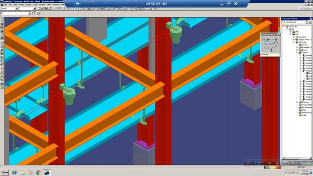The width and height of the screenshot is (313, 176).
Task: Toggle the Miscellaneous checkbox in the tree
Action: coord(300,108)
